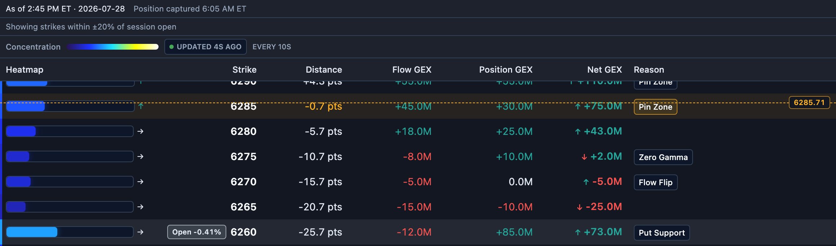This screenshot has width=836, height=246.
Task: Click the +45.0M Flow GEX value
Action: 413,106
